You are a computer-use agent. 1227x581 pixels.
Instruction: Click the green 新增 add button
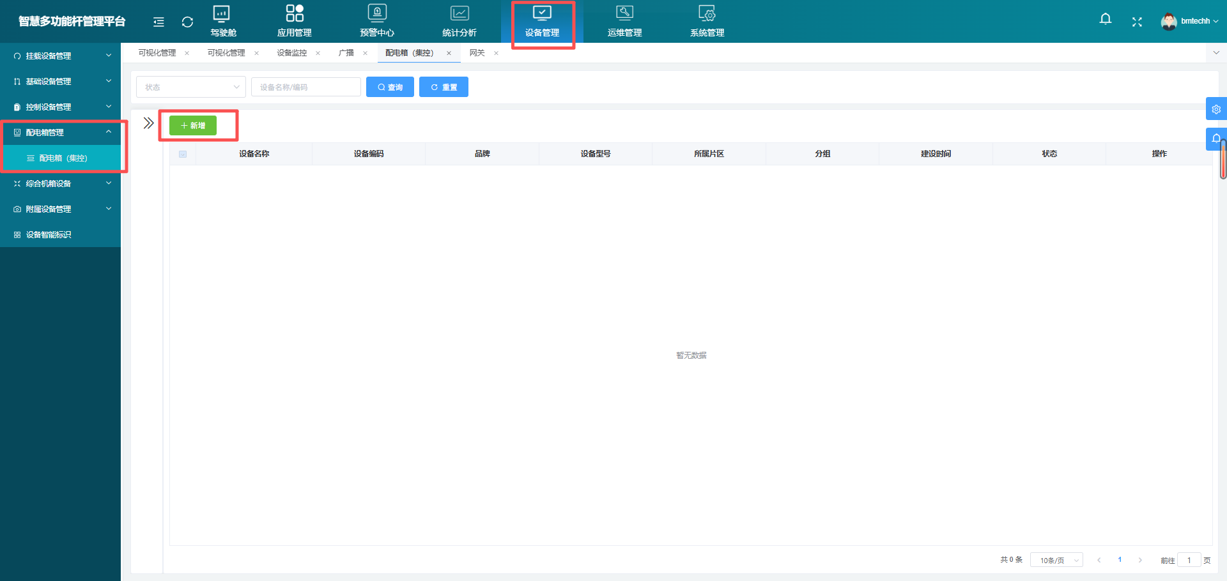click(x=193, y=126)
